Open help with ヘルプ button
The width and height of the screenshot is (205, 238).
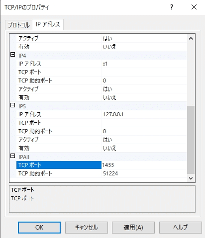pos(181,228)
